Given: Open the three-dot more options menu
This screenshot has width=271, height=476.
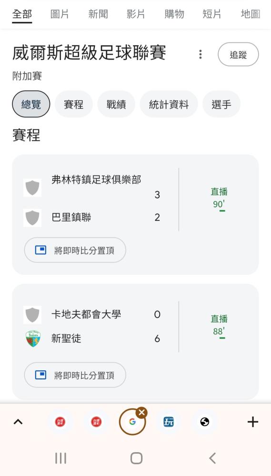Looking at the screenshot, I should pos(200,54).
